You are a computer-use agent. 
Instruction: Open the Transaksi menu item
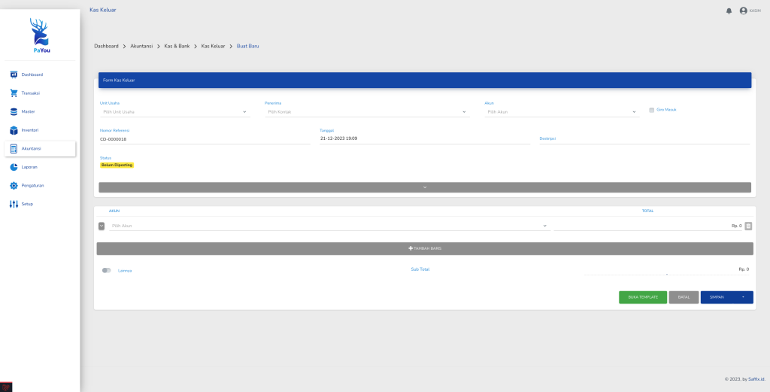tap(40, 93)
